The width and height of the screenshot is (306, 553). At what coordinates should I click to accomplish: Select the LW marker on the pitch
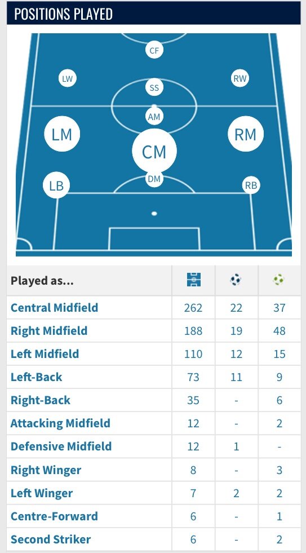(67, 78)
